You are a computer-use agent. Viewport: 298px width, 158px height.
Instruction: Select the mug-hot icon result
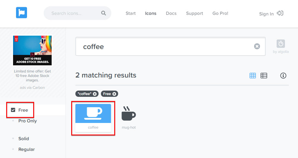129,115
